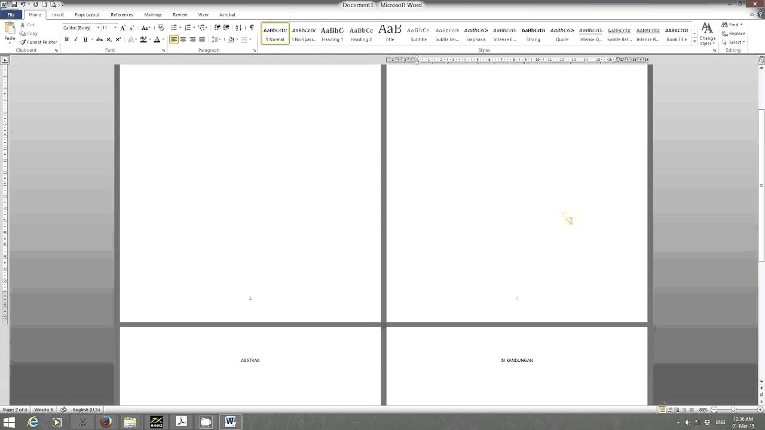This screenshot has width=765, height=430.
Task: Apply the Normal style
Action: pyautogui.click(x=275, y=33)
